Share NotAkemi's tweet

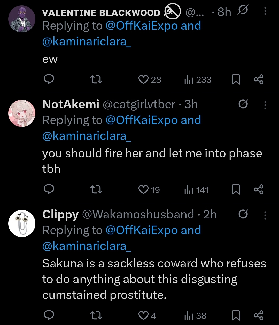click(259, 190)
